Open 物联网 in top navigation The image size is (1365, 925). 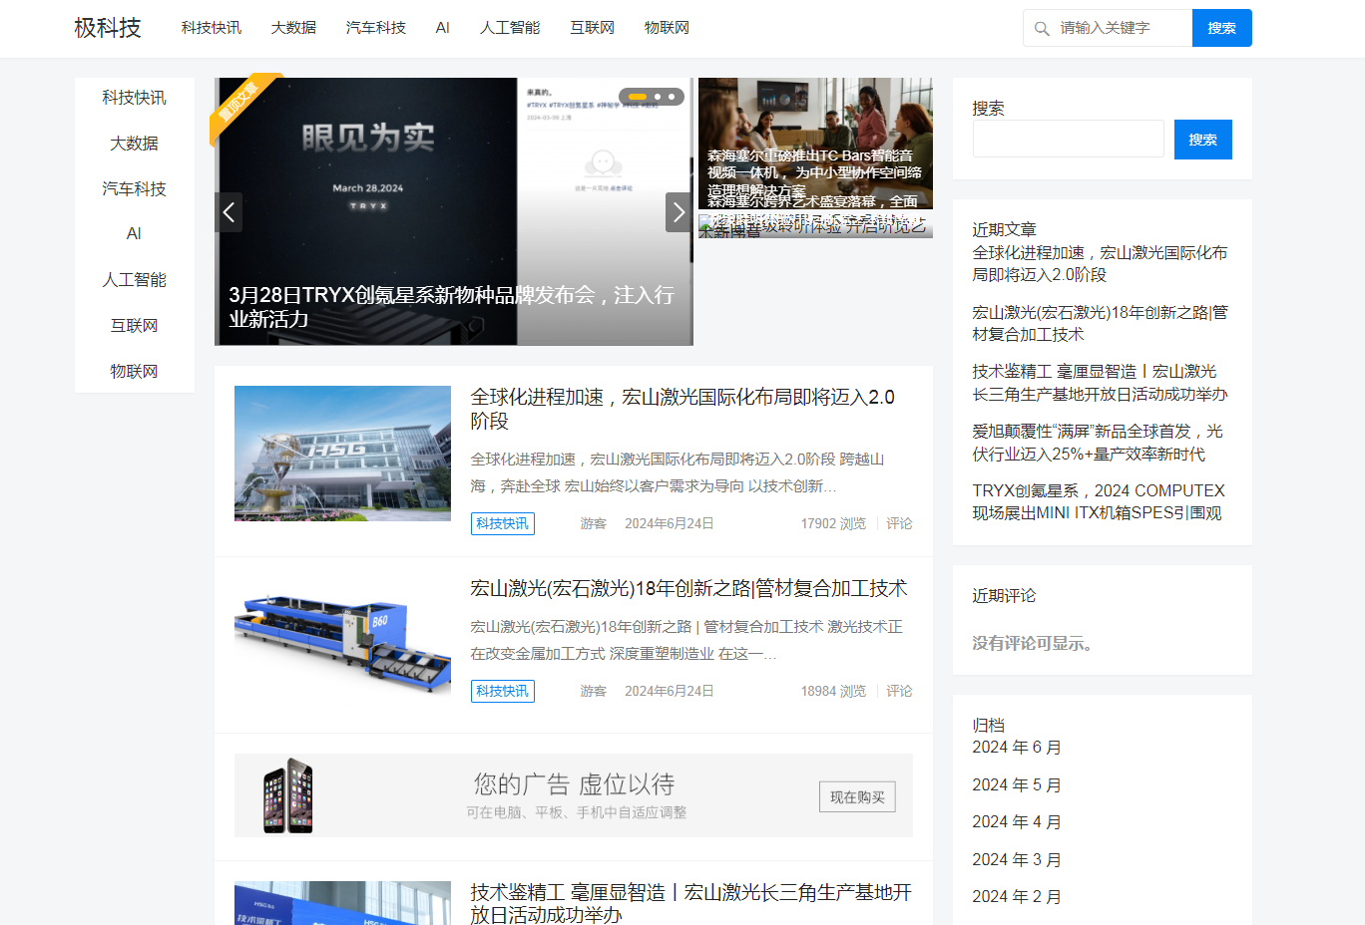(x=667, y=28)
